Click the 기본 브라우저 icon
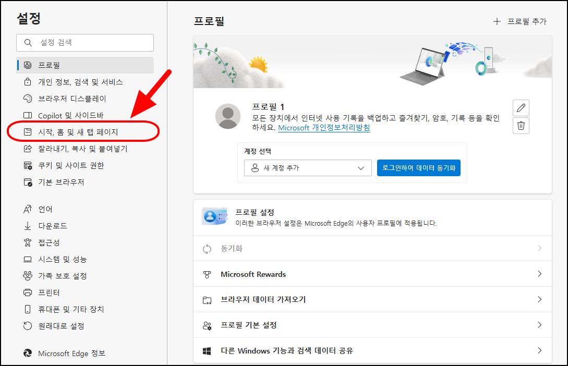Image resolution: width=568 pixels, height=366 pixels. point(28,182)
